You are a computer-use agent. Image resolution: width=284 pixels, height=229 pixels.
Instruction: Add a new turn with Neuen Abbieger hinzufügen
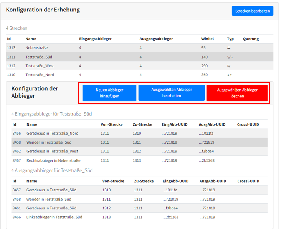[x=109, y=93]
